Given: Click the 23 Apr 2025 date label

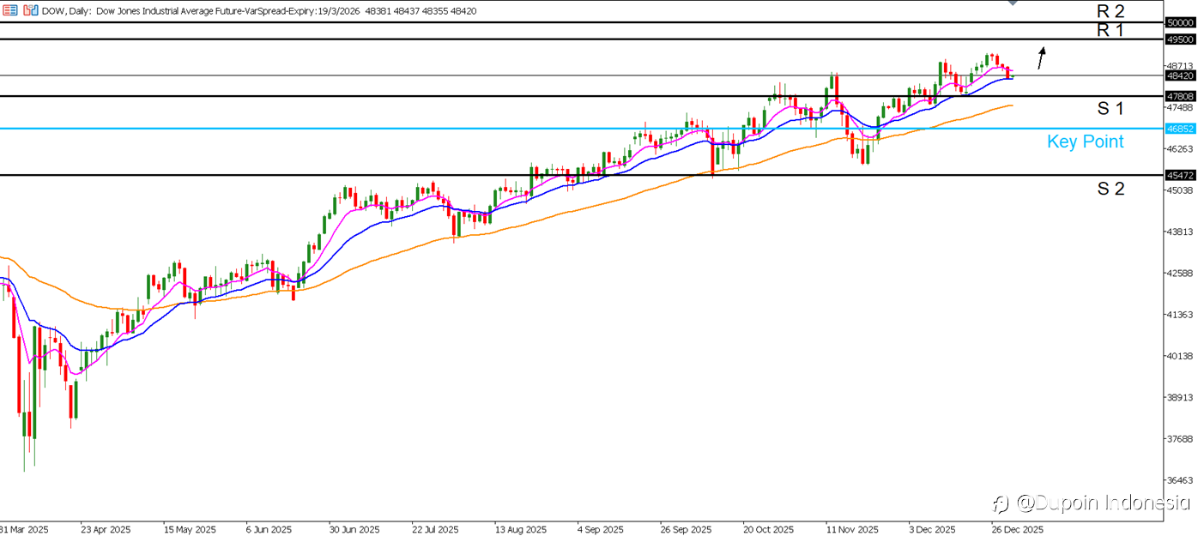Looking at the screenshot, I should tap(106, 528).
